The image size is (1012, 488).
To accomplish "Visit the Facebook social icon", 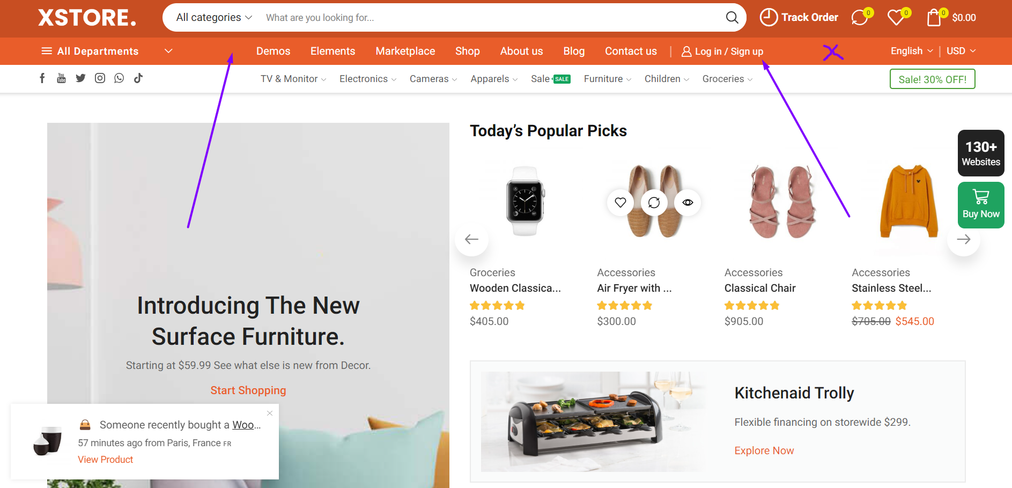I will click(x=42, y=78).
